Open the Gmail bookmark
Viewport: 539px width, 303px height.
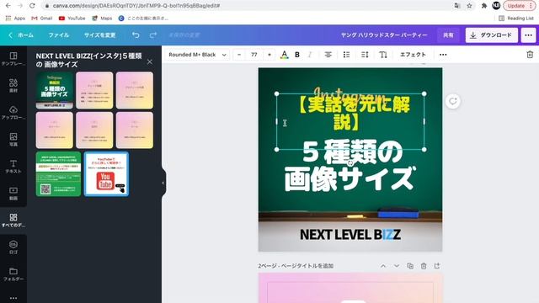coord(42,19)
